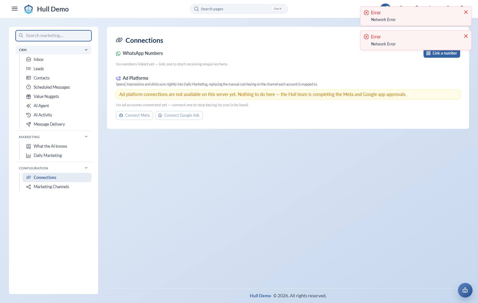Click the WhatsApp Numbers heading
This screenshot has width=478, height=303.
(x=143, y=53)
